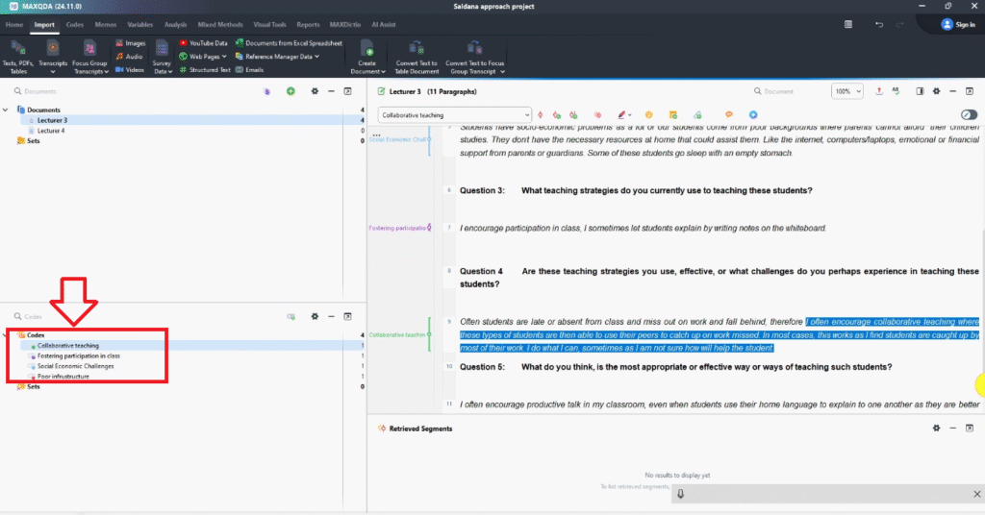Open the Retrieved Segments settings gear
985x515 pixels.
936,428
